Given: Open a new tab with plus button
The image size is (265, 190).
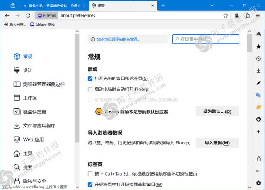Looking at the screenshot, I should (x=163, y=6).
